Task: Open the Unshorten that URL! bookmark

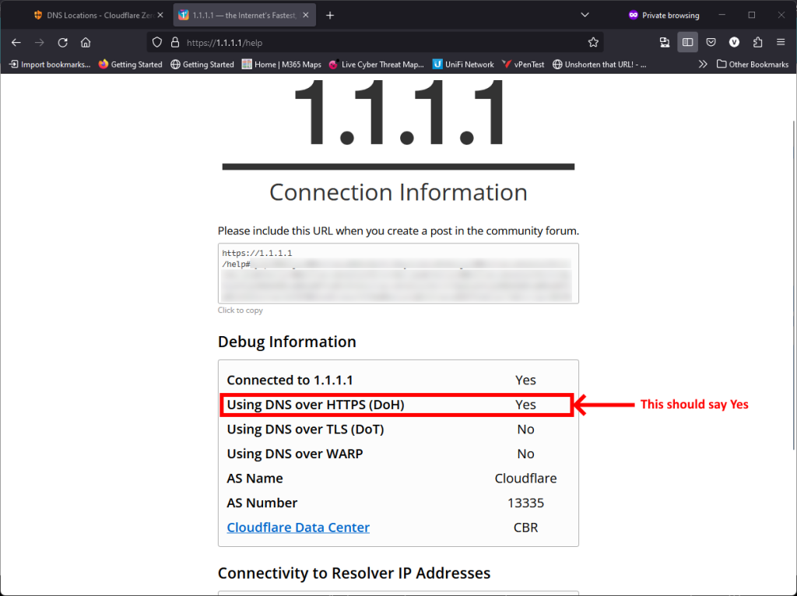Action: click(x=600, y=65)
